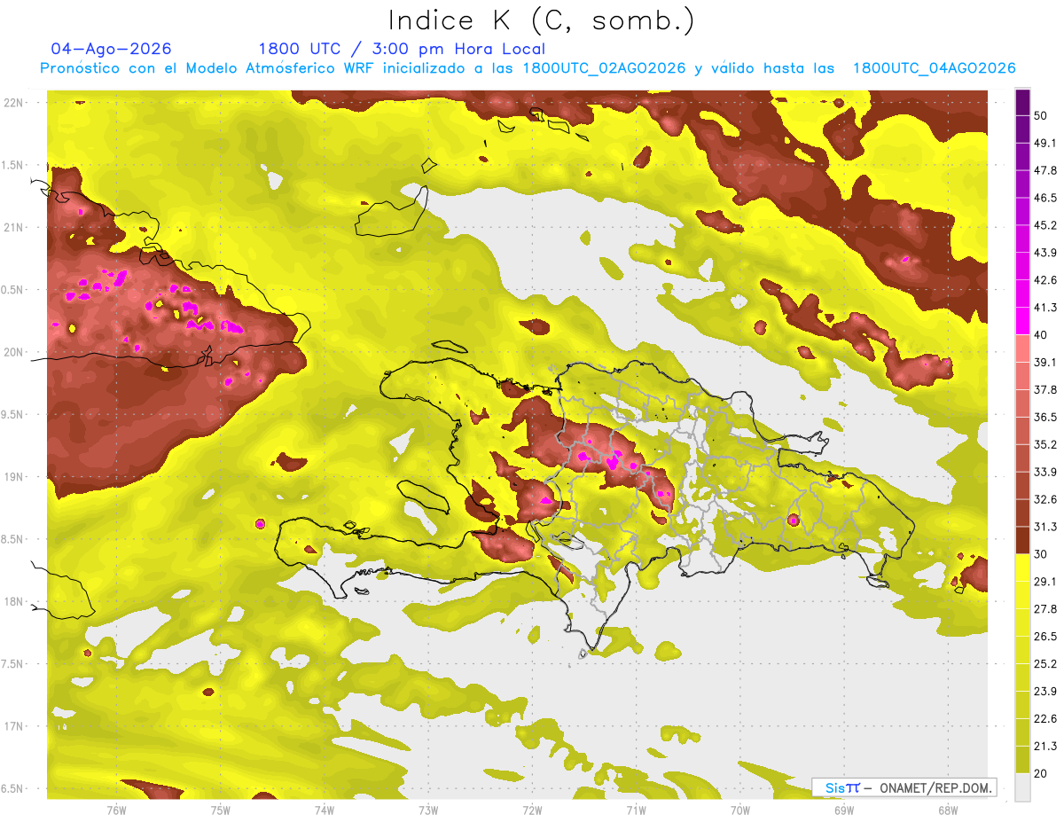Screen dimensions: 1064x822
Task: Pick the gray swatch below 20 in the legend
Action: pyautogui.click(x=1022, y=787)
